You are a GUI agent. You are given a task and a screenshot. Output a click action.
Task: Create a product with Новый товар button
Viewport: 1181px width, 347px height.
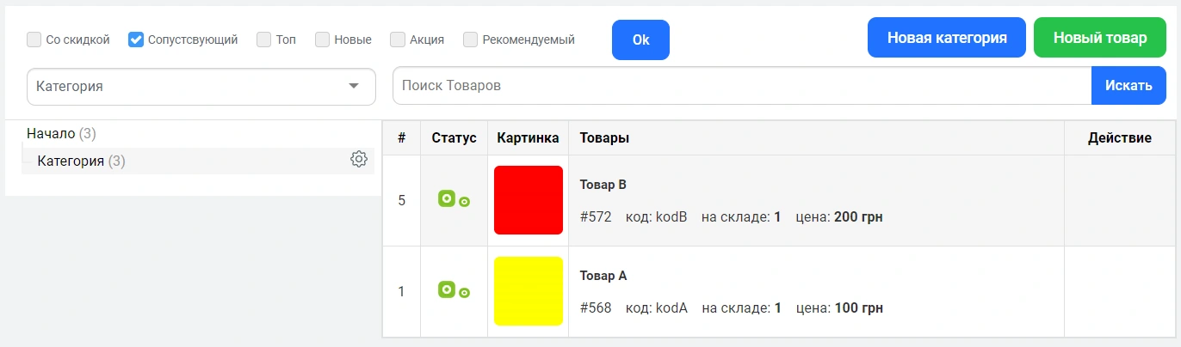click(x=1099, y=38)
